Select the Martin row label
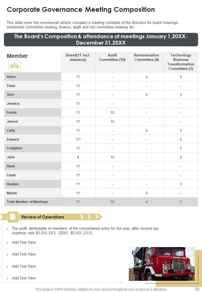202x292 pixels. click(12, 193)
